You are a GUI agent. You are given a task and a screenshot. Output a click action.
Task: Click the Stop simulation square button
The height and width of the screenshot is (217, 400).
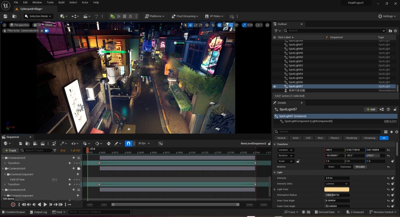pyautogui.click(x=125, y=16)
